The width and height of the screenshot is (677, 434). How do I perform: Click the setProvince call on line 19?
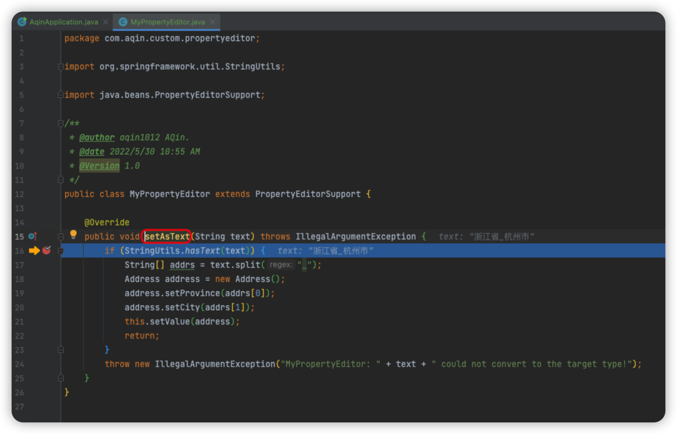click(192, 293)
